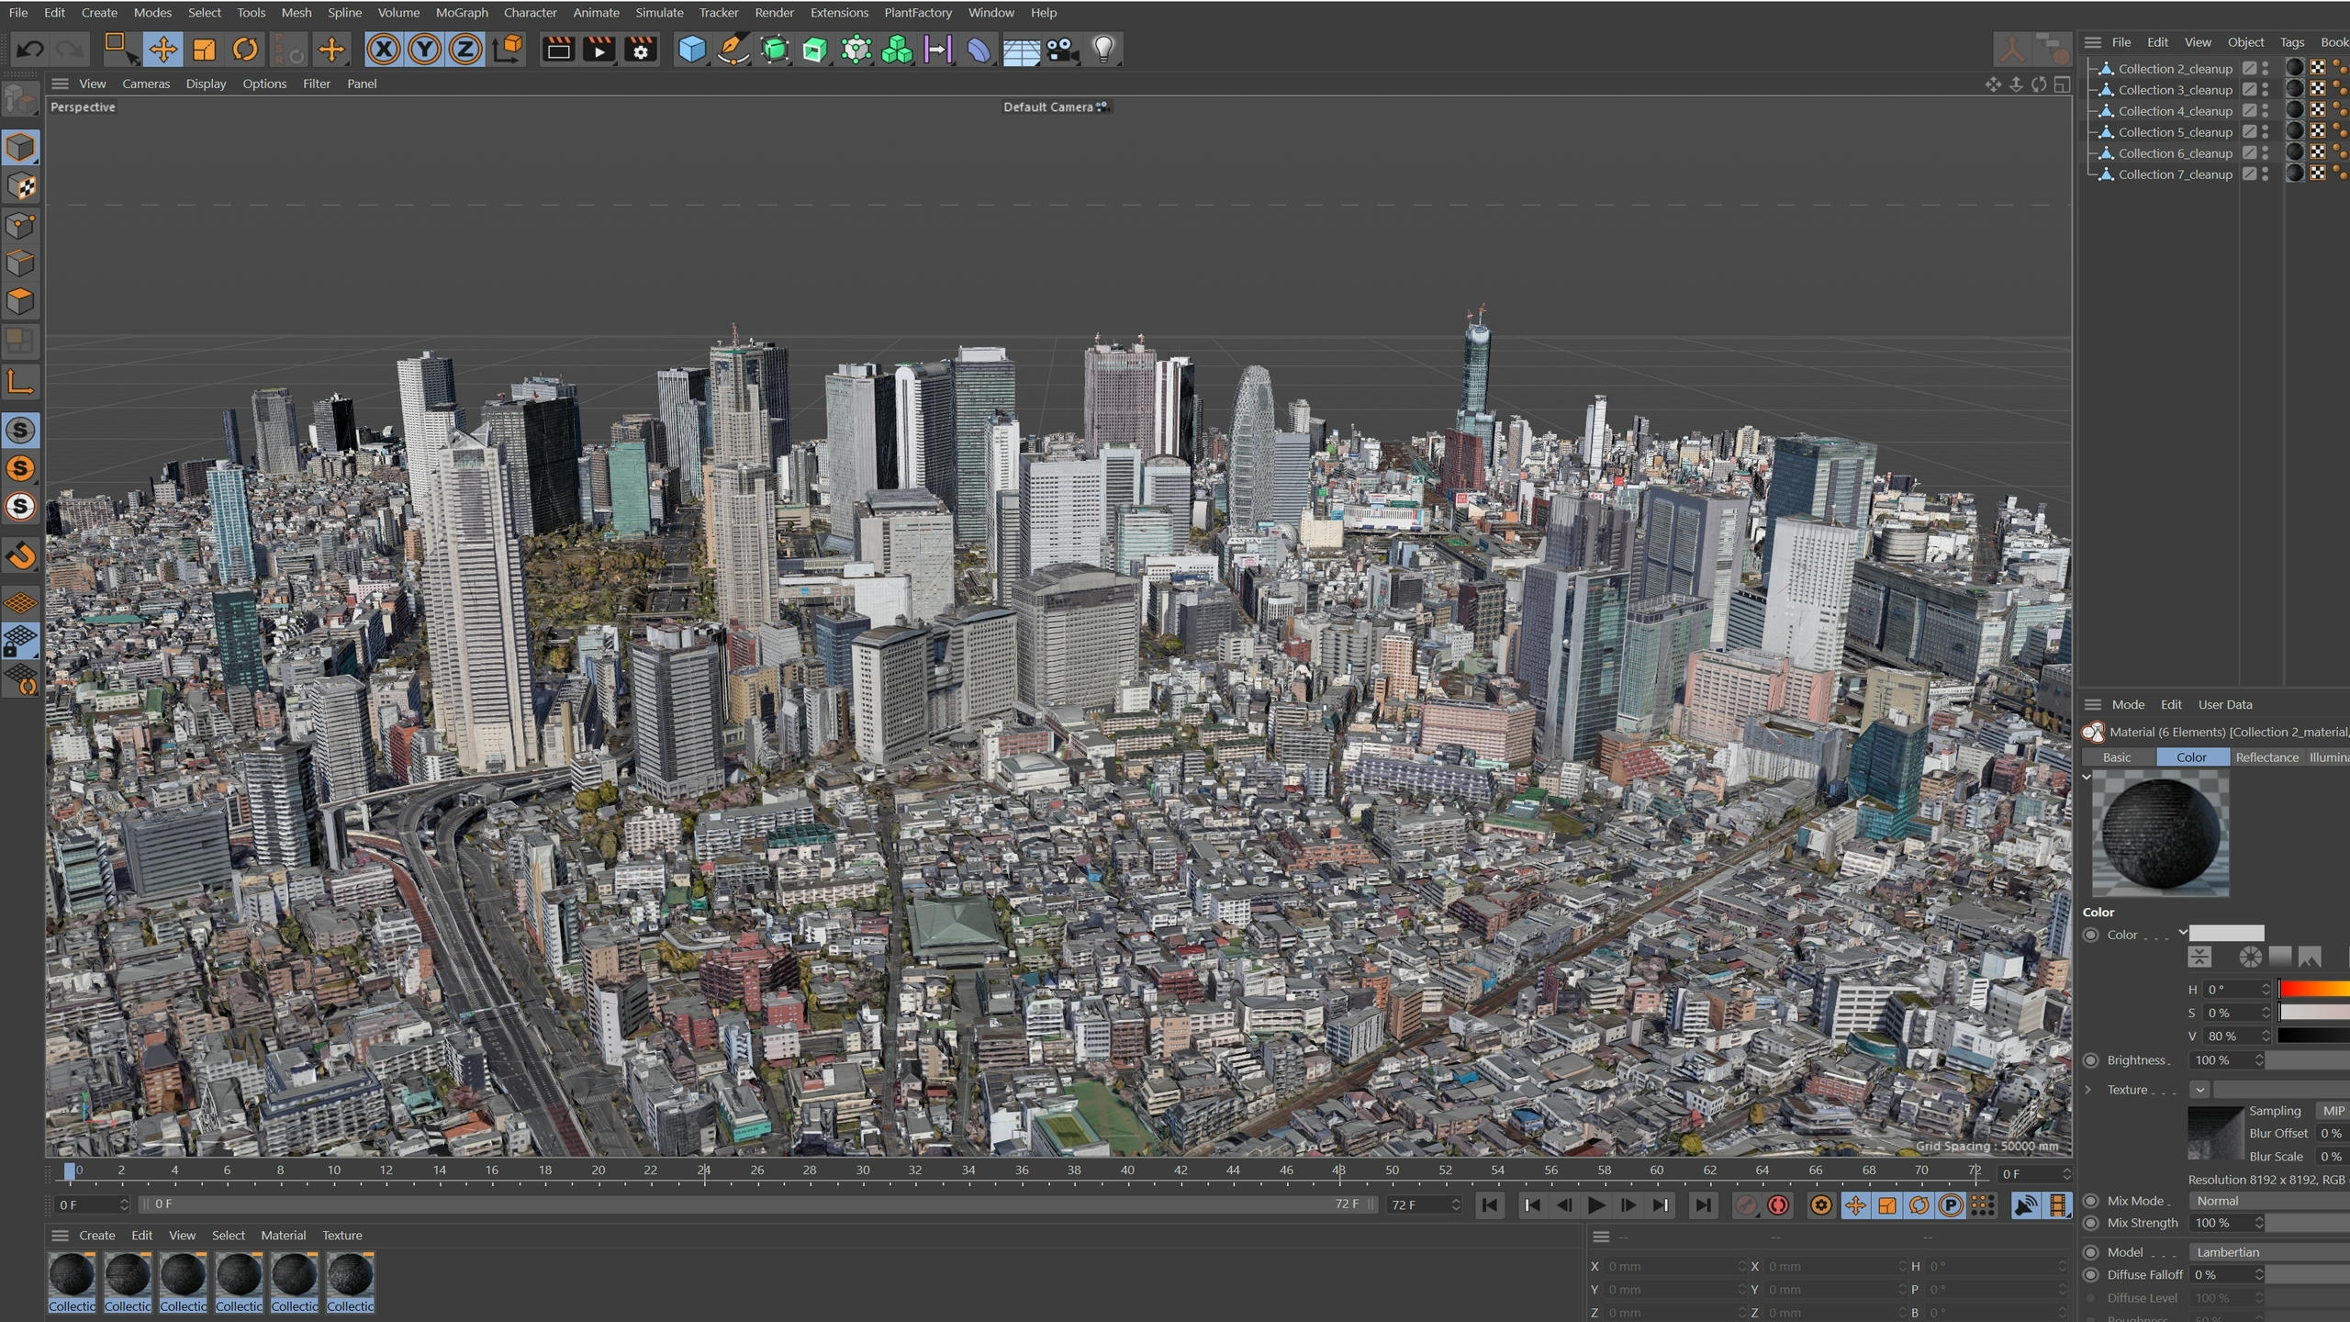Open Material manager Create menu
Screen dimensions: 2350x1322
click(97, 1236)
